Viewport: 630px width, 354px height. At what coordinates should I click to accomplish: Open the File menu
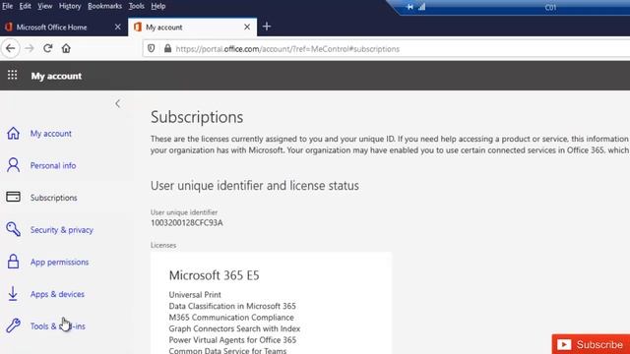pos(7,6)
